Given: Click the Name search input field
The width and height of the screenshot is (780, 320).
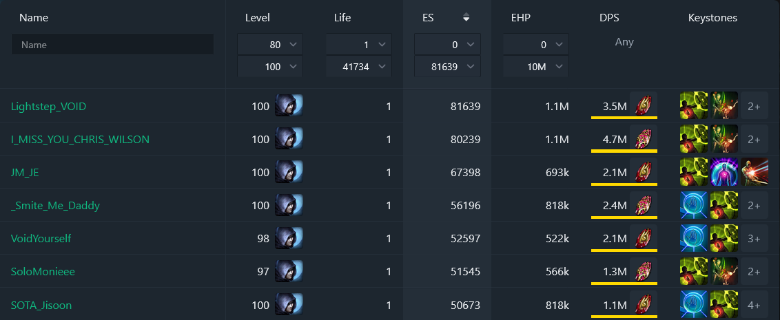Looking at the screenshot, I should coord(112,45).
